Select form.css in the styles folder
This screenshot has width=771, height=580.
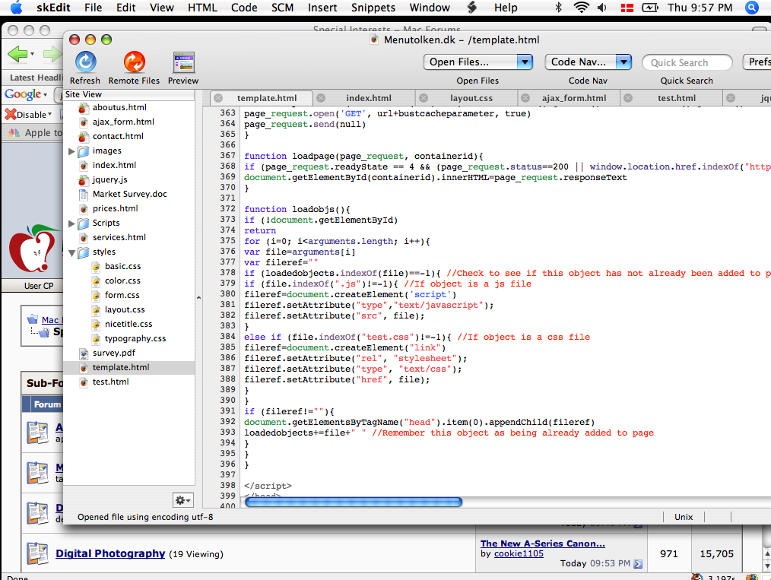point(122,295)
